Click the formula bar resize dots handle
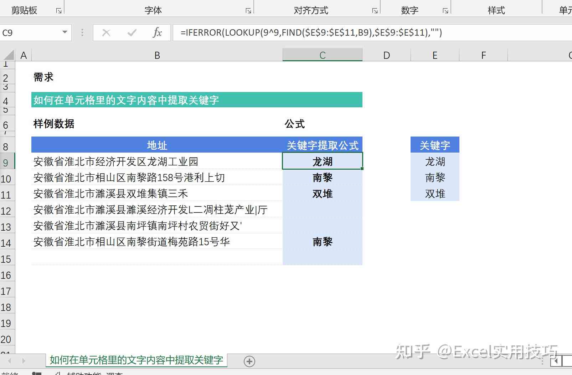The height and width of the screenshot is (375, 572). 82,33
